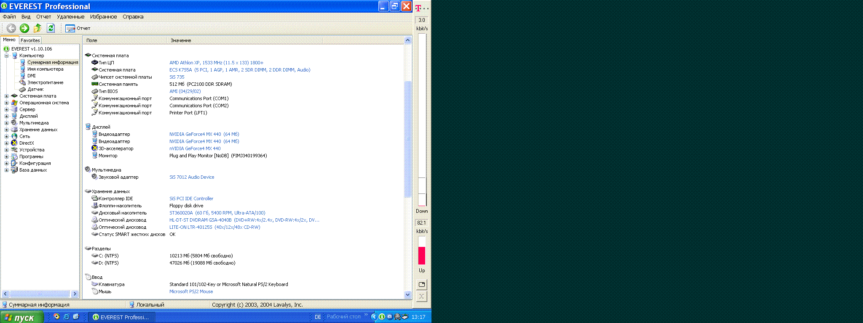Screen dimensions: 863x323
Task: Expand the Дисплей tree node
Action: 6,116
